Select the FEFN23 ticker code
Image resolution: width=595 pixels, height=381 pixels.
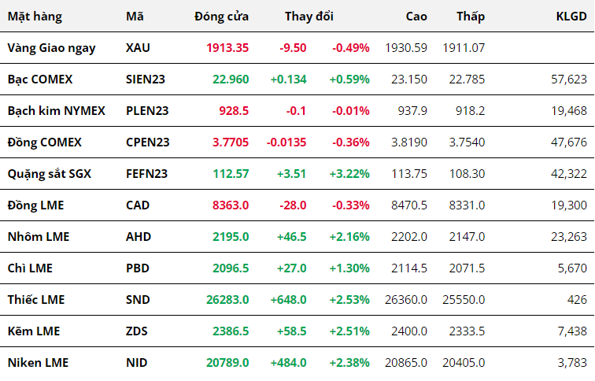pos(146,173)
